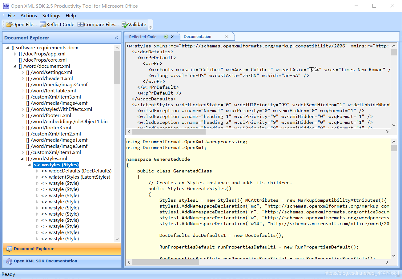Open the File menu
402x279 pixels.
11,16
